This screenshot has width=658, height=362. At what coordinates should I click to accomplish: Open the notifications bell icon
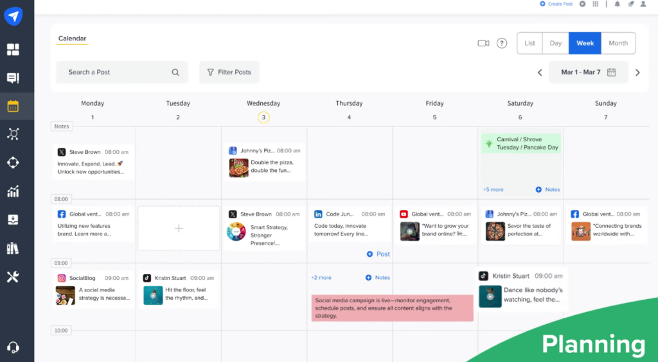(x=618, y=4)
